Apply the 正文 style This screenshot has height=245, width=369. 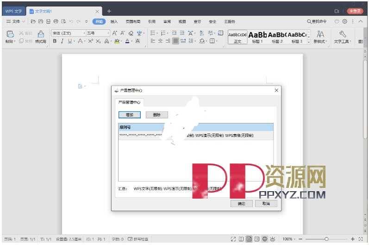tap(238, 37)
